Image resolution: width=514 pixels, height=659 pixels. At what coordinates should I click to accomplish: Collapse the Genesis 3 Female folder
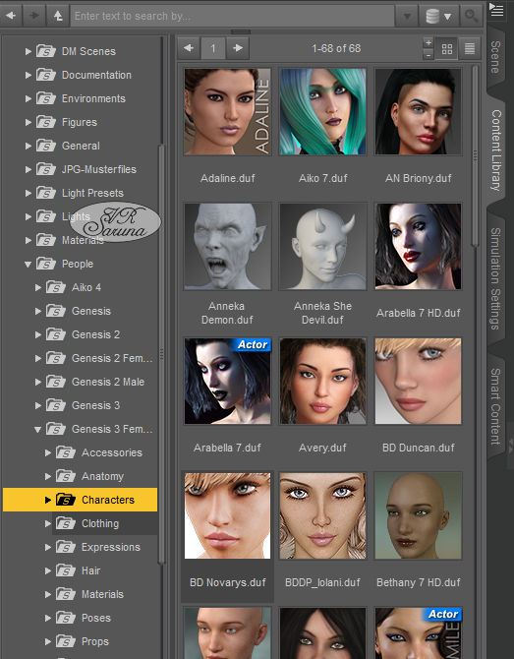[37, 430]
